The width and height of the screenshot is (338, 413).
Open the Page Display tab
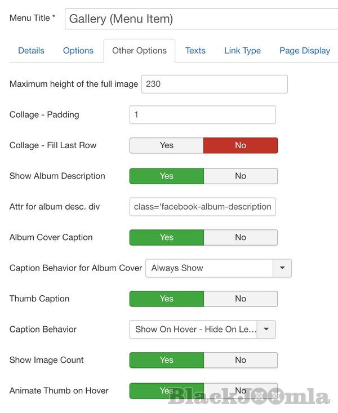click(305, 51)
